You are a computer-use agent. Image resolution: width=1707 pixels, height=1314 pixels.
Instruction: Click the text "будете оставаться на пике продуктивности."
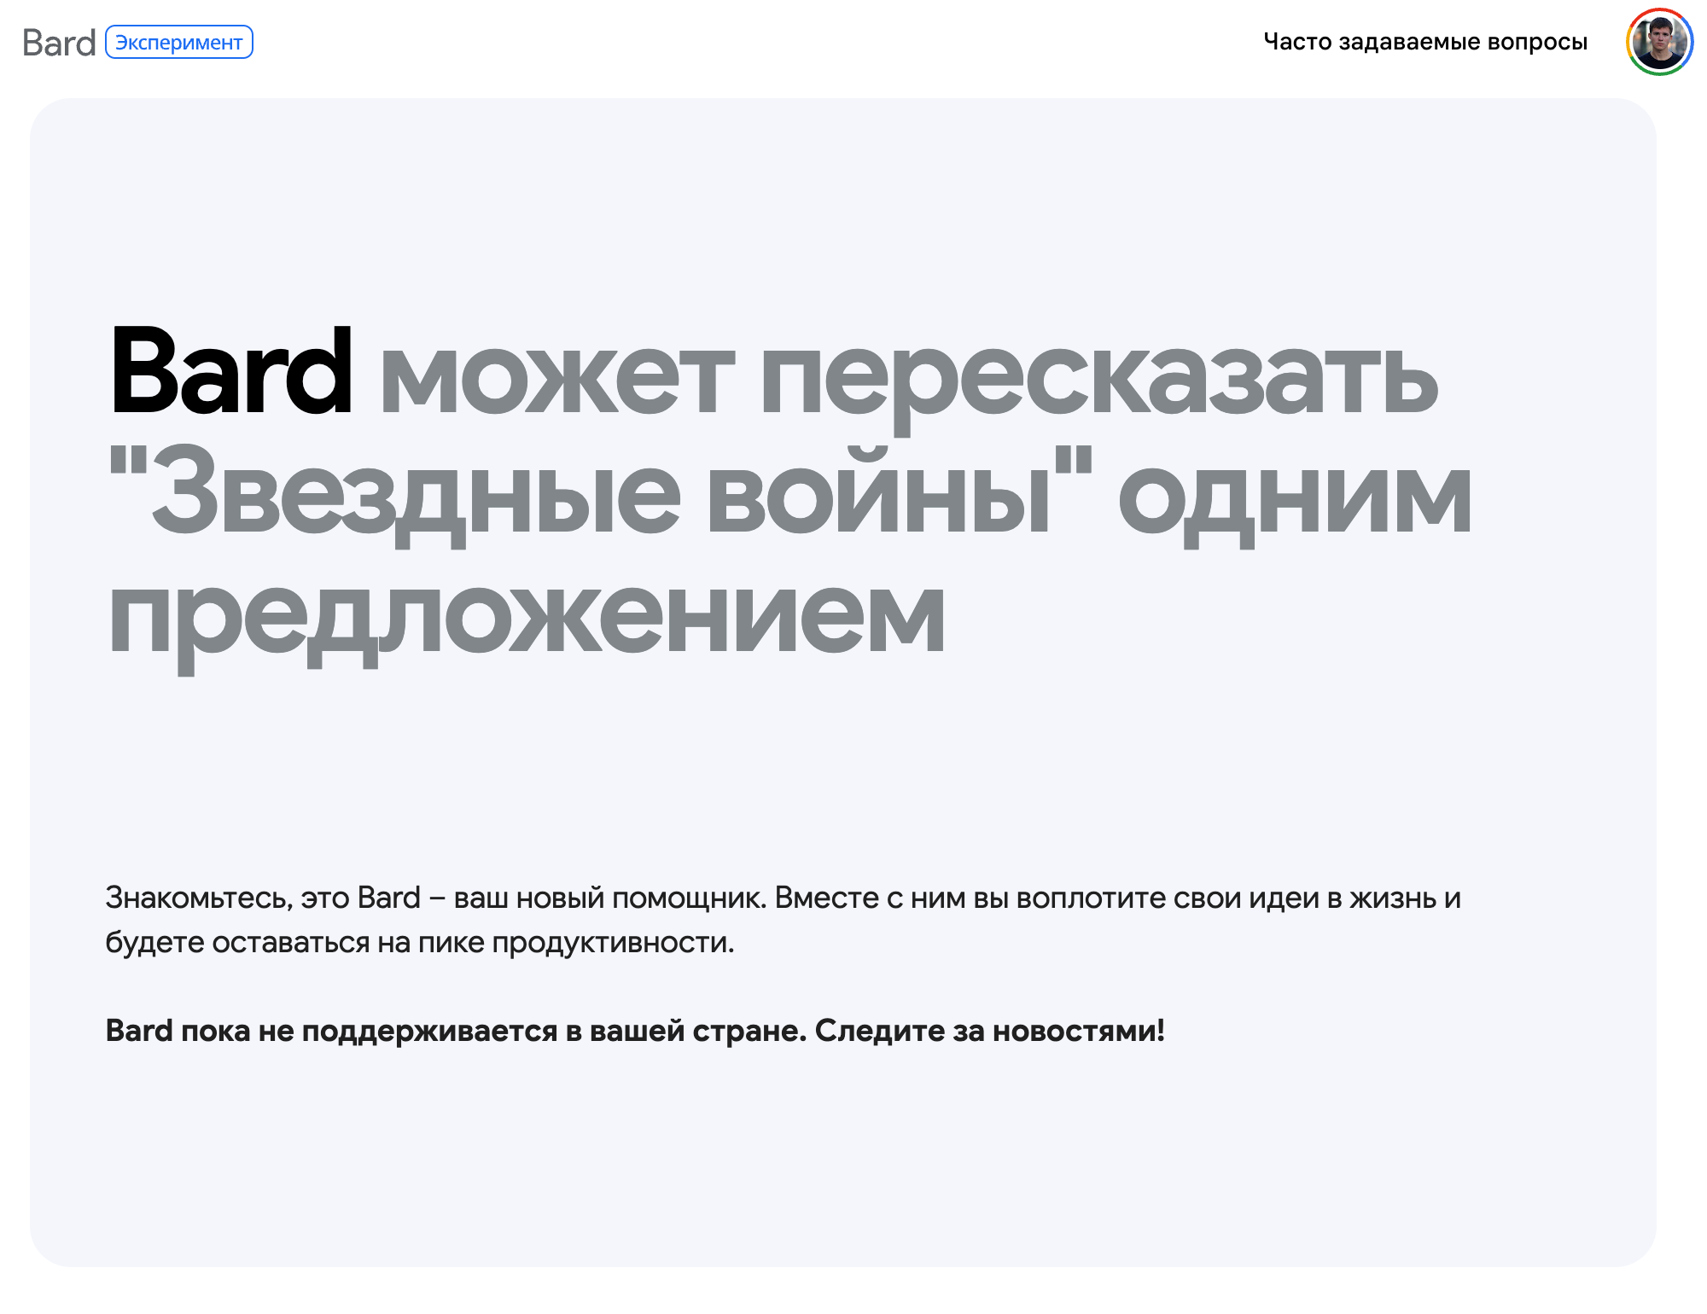(420, 942)
